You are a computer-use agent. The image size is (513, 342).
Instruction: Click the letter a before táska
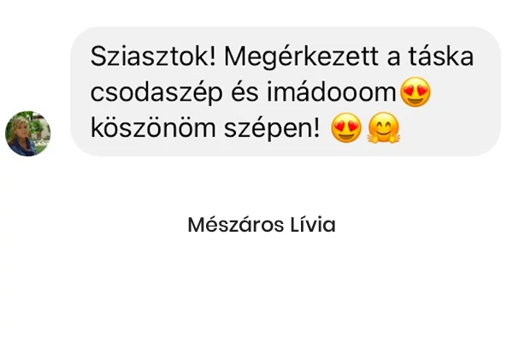pos(393,58)
